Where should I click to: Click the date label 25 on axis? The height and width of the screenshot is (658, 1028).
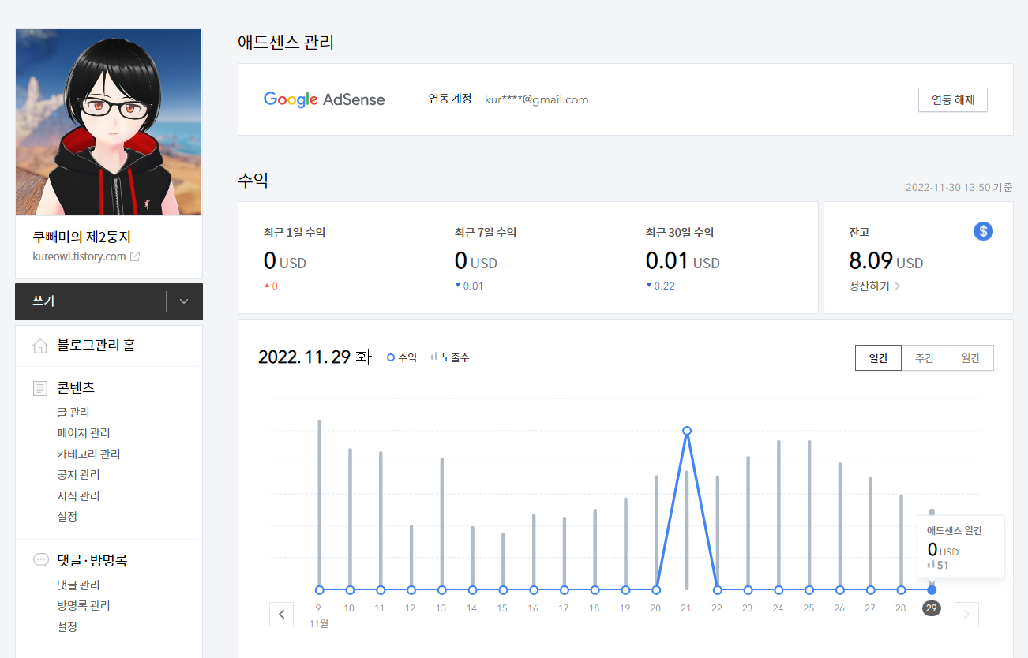(809, 608)
